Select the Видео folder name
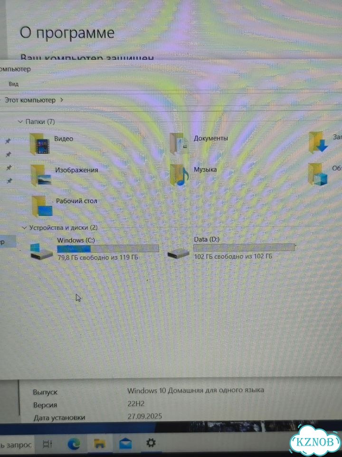Viewport: 342px width, 457px height. point(64,139)
